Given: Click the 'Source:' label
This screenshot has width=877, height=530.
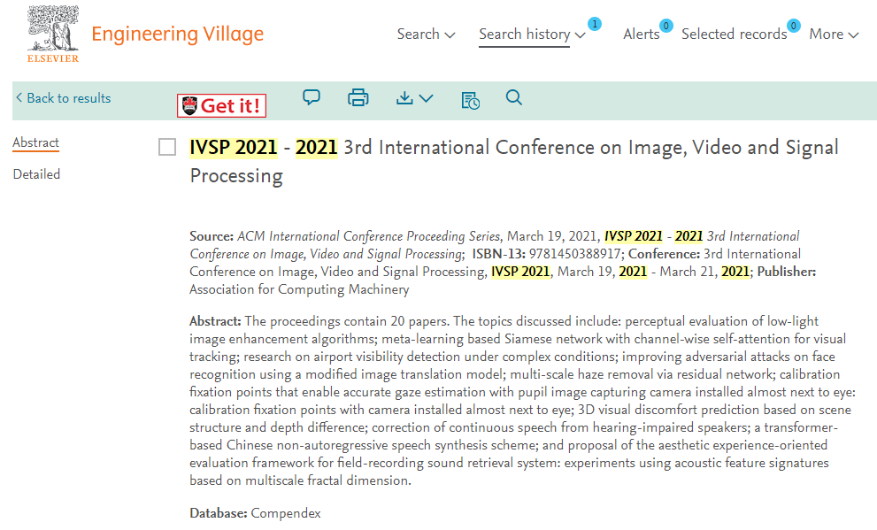Looking at the screenshot, I should click(212, 236).
